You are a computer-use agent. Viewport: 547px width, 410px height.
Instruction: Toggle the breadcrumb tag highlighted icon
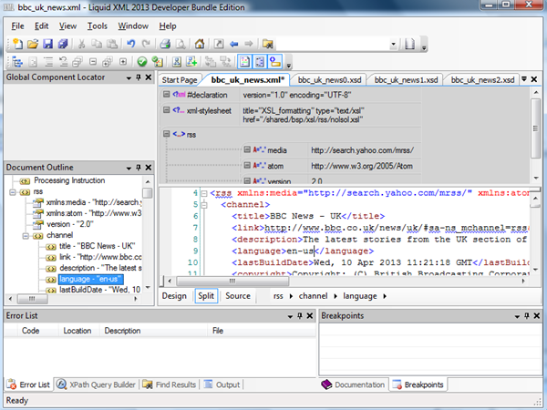[x=275, y=62]
